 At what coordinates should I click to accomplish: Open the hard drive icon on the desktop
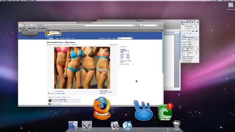(231, 5)
